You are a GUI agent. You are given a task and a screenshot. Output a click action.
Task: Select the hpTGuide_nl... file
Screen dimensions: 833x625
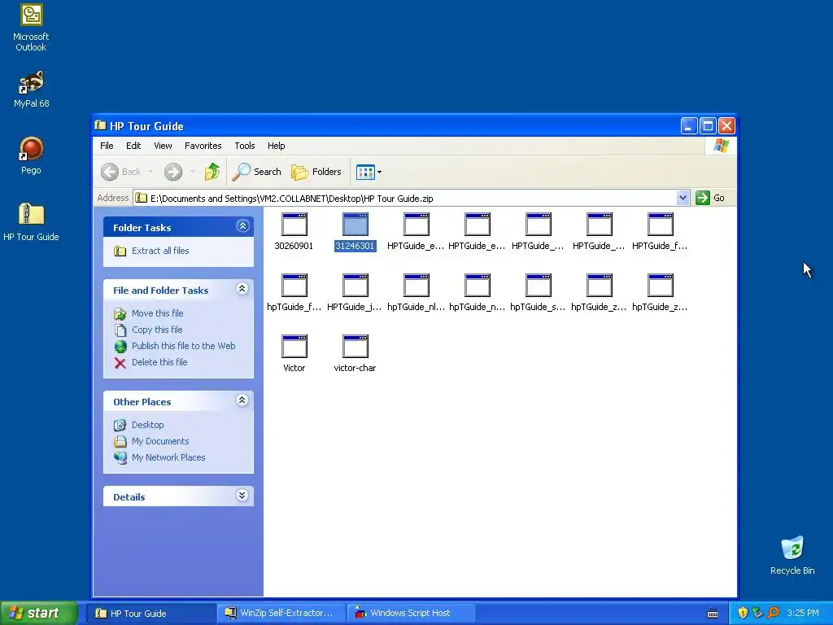click(416, 293)
